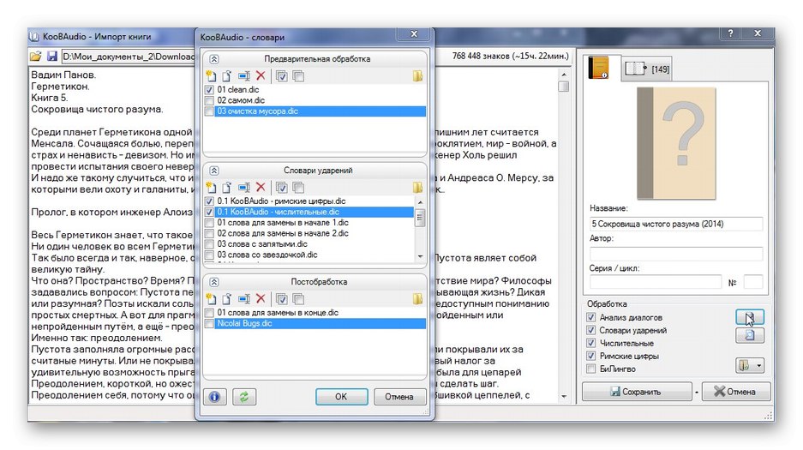
Task: Switch to the chapters tab labeled [149]
Action: tap(647, 69)
